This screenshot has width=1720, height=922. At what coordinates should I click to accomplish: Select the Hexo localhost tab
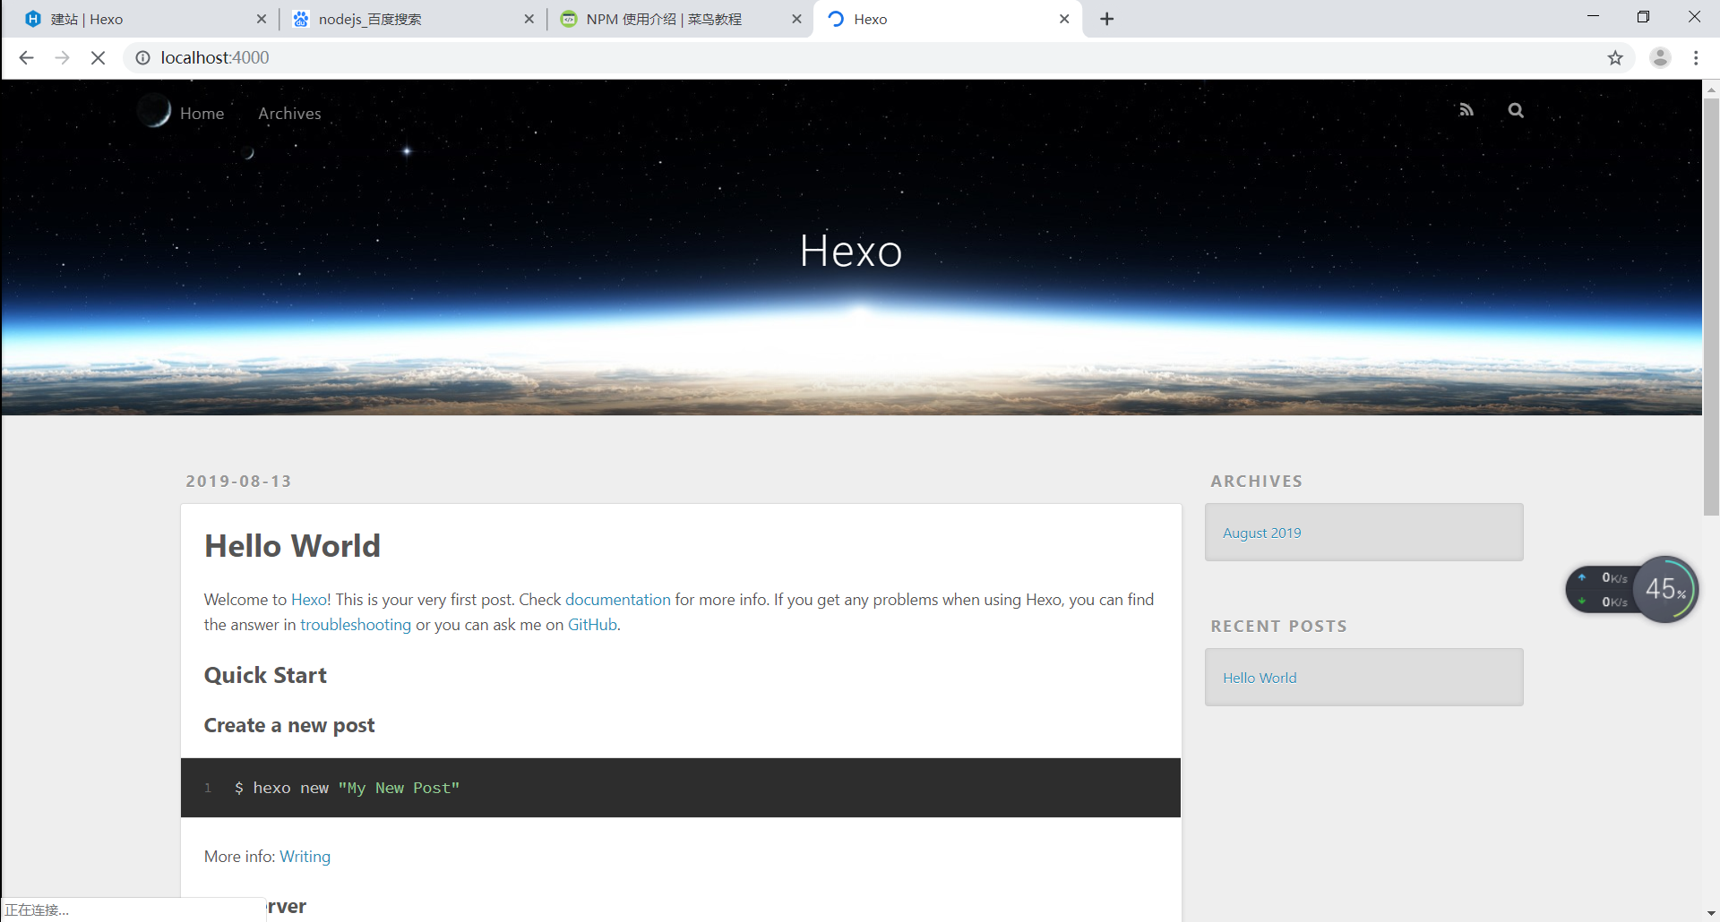pos(947,19)
